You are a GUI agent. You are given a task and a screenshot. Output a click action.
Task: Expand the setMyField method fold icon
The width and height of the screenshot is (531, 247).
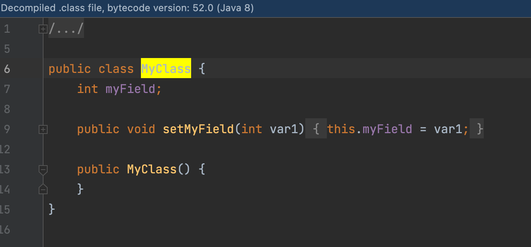pos(43,129)
